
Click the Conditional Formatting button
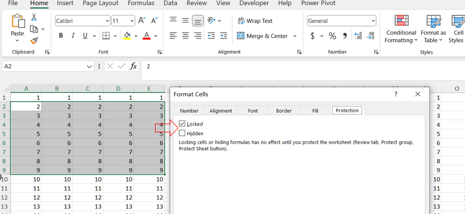pos(401,28)
